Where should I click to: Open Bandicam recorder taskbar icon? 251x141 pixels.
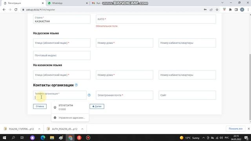coord(88,137)
